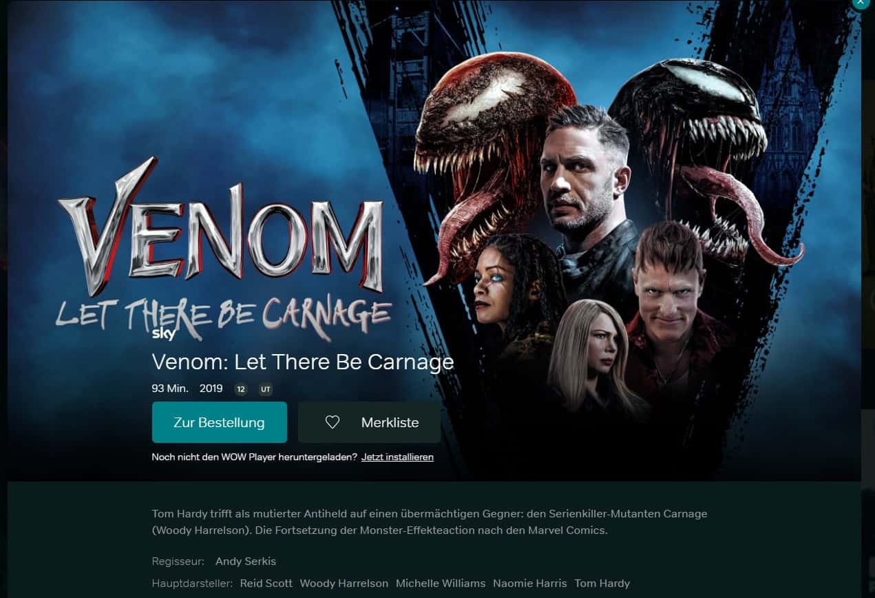This screenshot has width=875, height=598.
Task: Open Zur Bestellung to order
Action: [x=219, y=422]
